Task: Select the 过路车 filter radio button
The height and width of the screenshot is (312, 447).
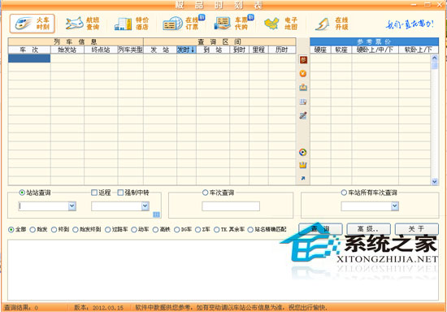Action: (107, 229)
